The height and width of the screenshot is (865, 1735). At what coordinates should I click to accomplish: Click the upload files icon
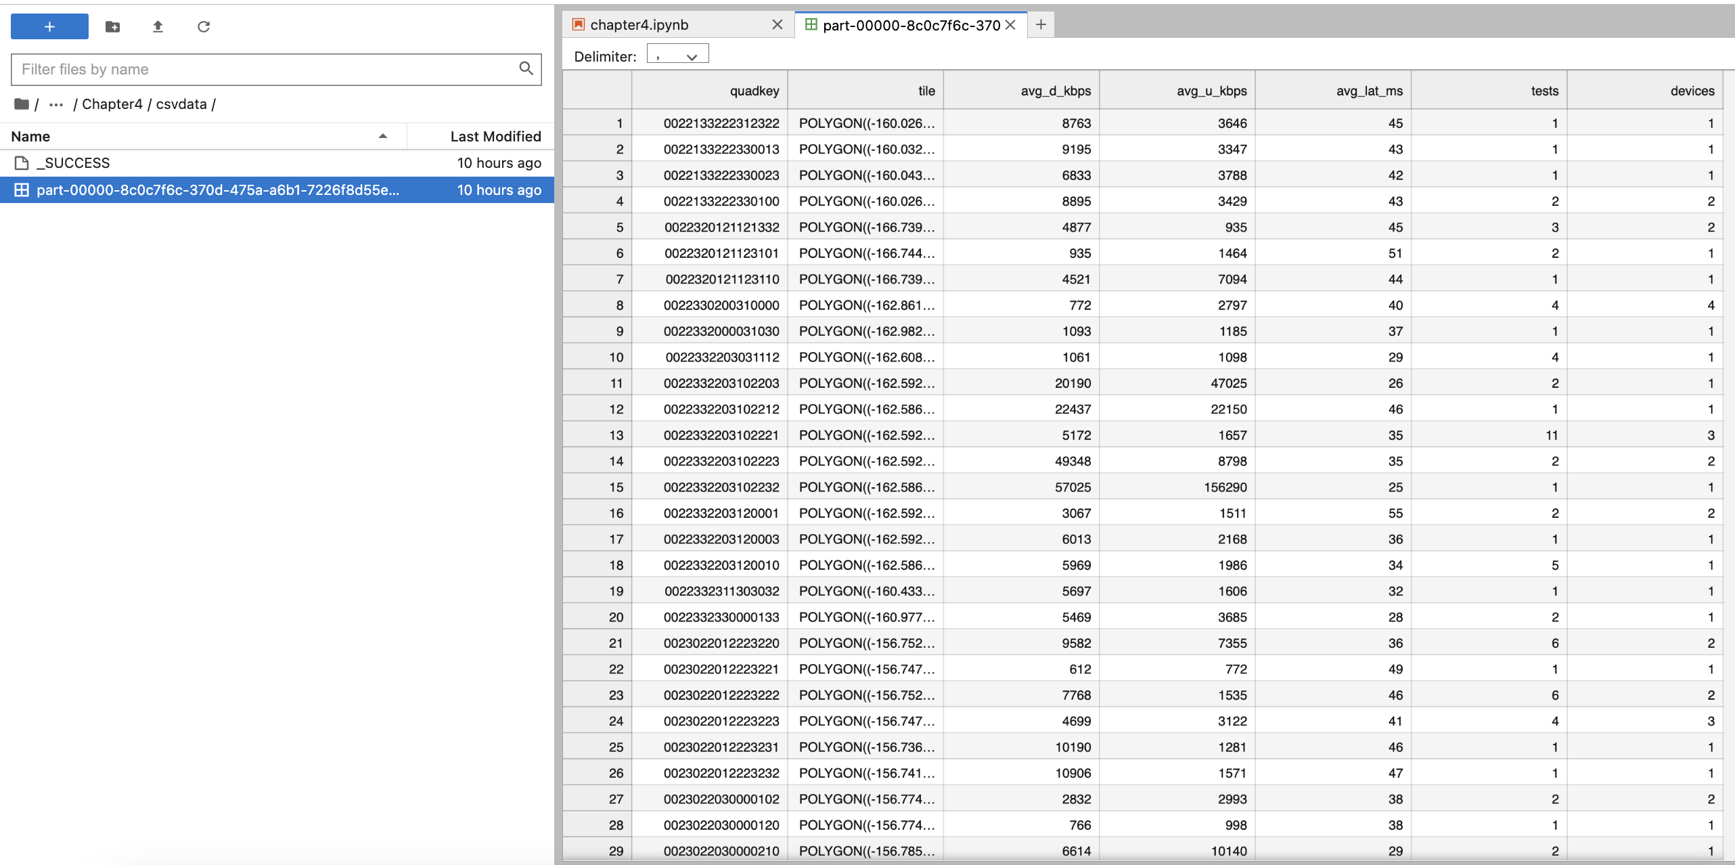[158, 26]
